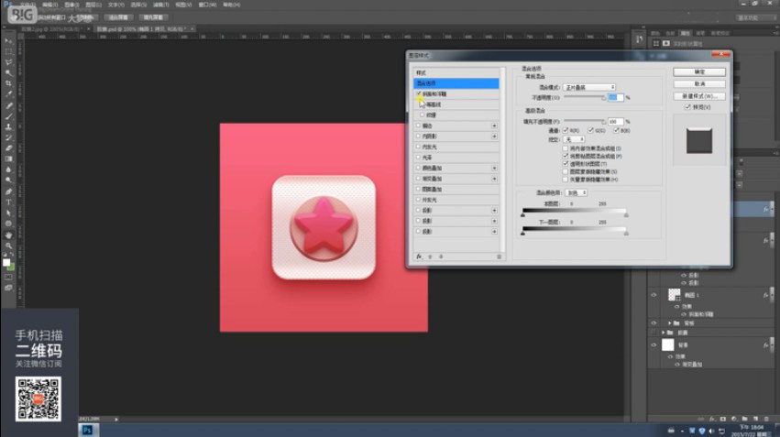
Task: Click plus button next to 渐变叠加
Action: (494, 179)
